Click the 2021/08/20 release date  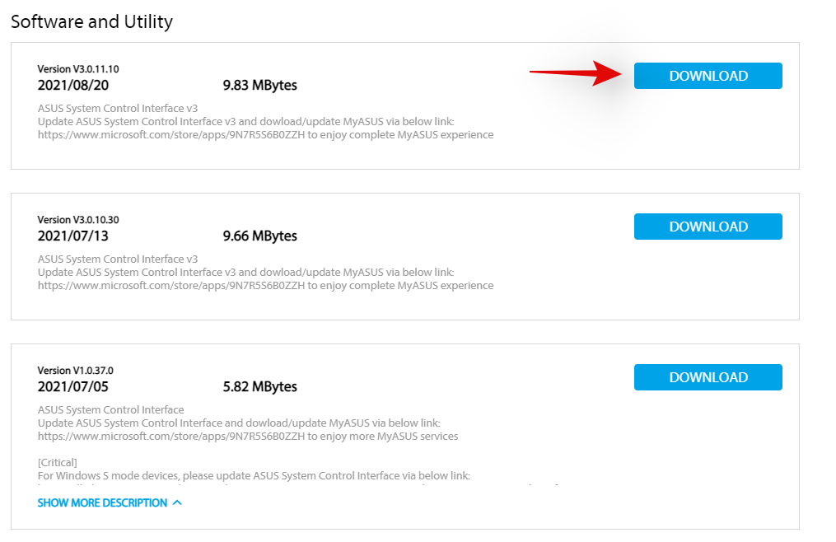(72, 85)
